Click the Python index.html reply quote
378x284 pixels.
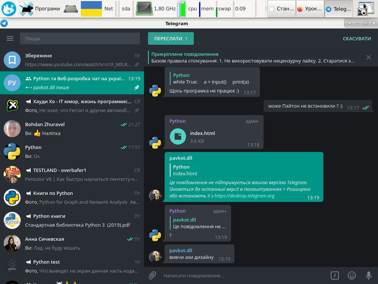185,170
